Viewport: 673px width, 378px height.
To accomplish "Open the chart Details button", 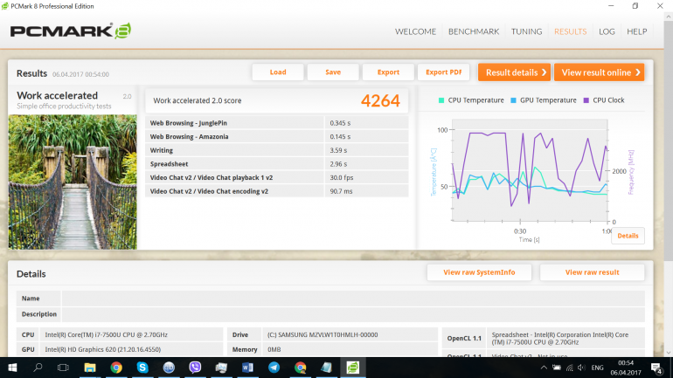I will pyautogui.click(x=628, y=236).
